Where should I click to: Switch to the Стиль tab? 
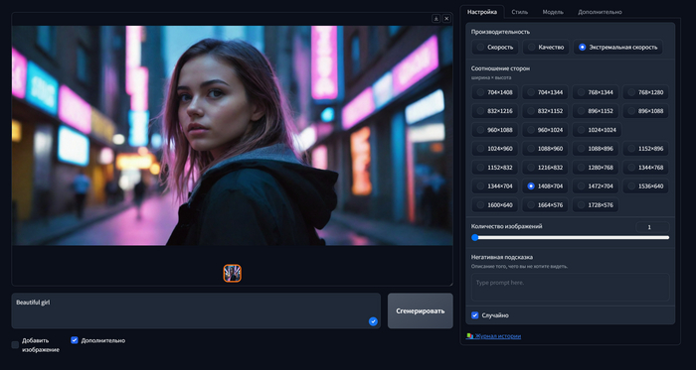[x=519, y=12]
